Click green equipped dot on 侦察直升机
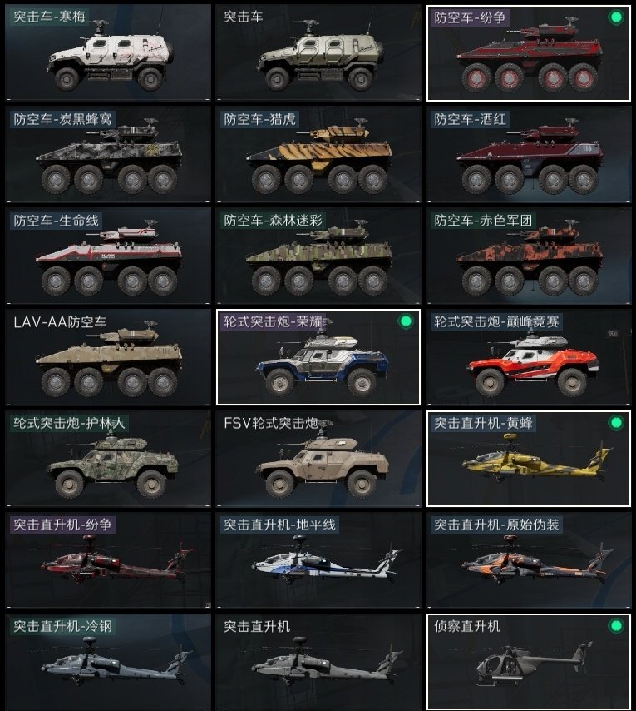Screen dimensions: 636x711 coord(615,626)
